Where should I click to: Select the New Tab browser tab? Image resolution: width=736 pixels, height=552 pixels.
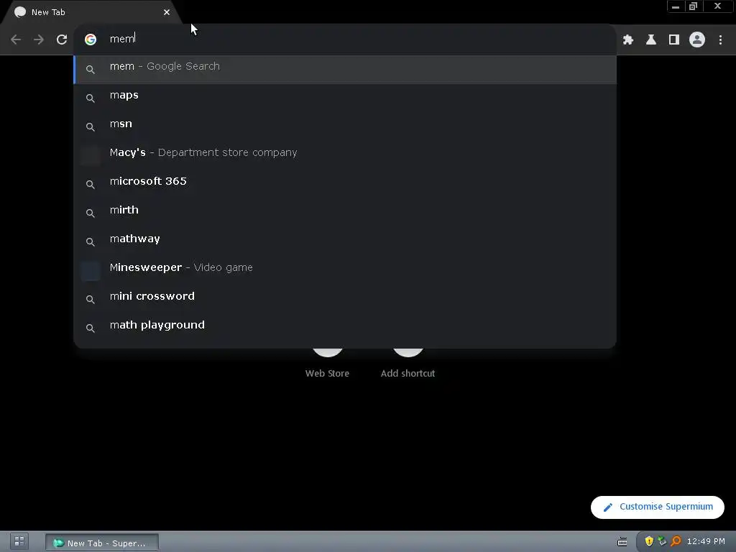click(x=91, y=12)
